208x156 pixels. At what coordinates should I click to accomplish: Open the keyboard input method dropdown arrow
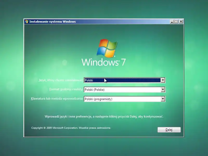(x=163, y=99)
